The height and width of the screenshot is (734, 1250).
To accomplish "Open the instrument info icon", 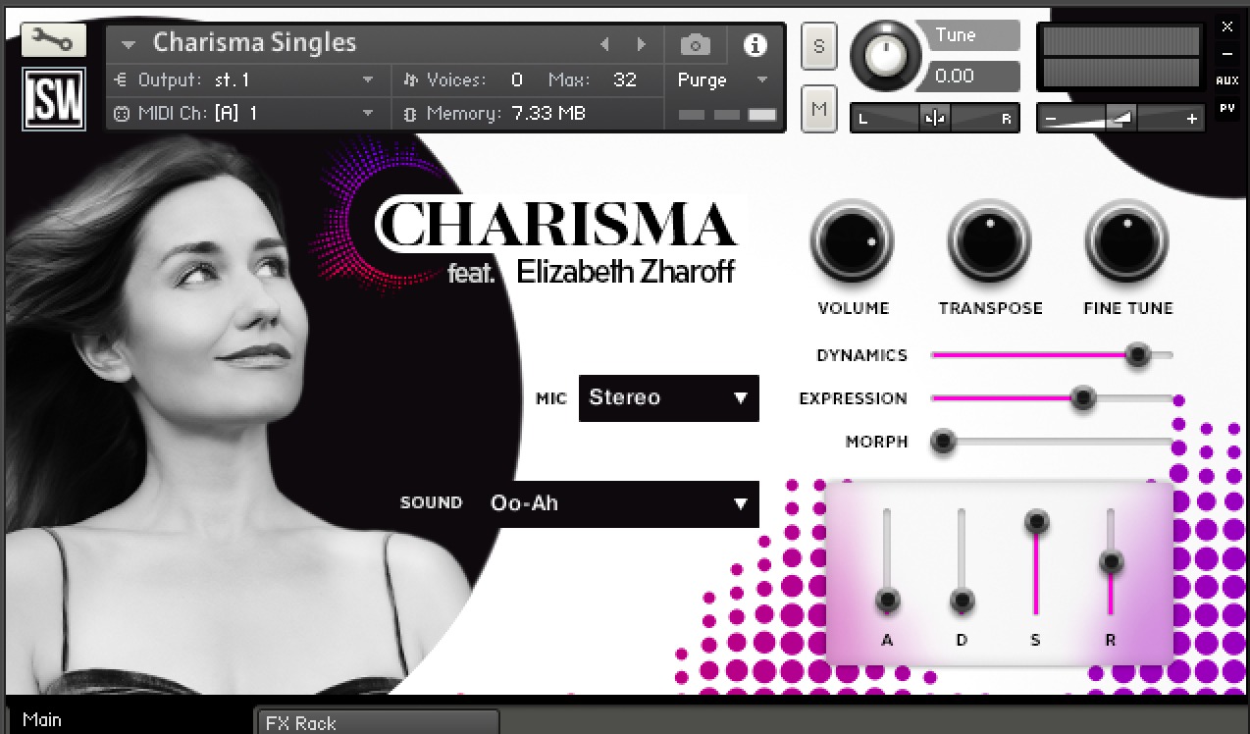I will coord(755,44).
